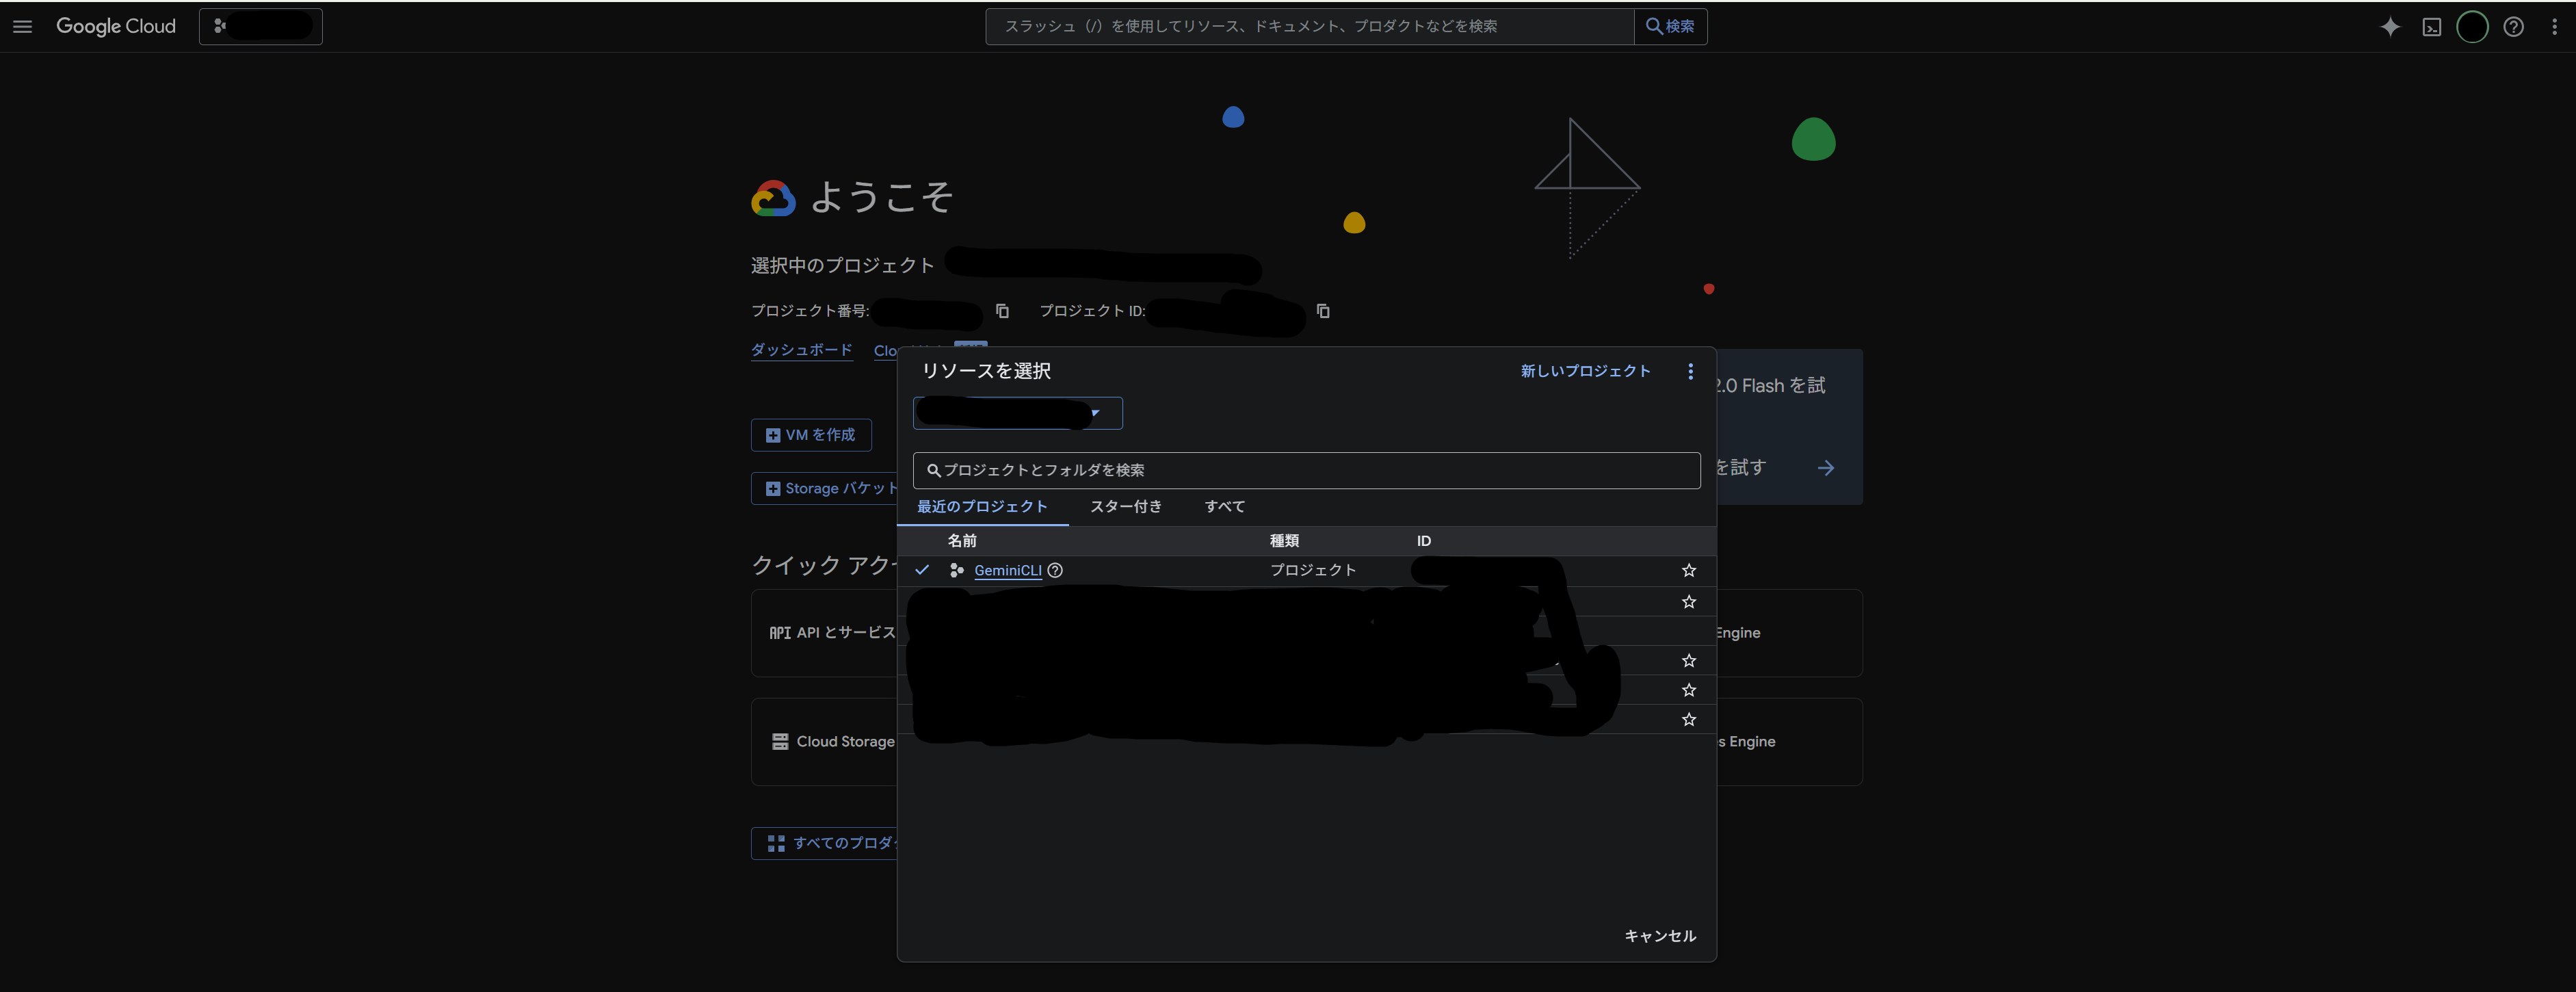Image resolution: width=2576 pixels, height=992 pixels.
Task: Switch to the スター付き tab
Action: 1125,507
